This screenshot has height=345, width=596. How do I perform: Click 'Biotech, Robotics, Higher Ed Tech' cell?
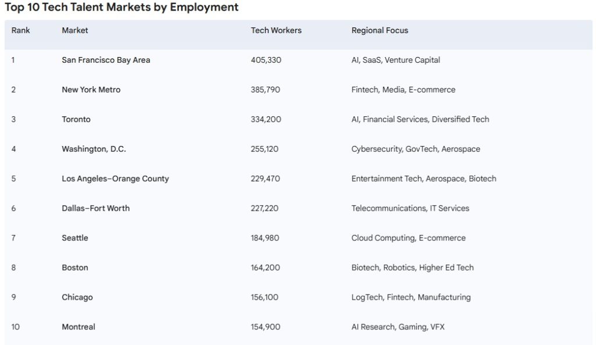[413, 268]
